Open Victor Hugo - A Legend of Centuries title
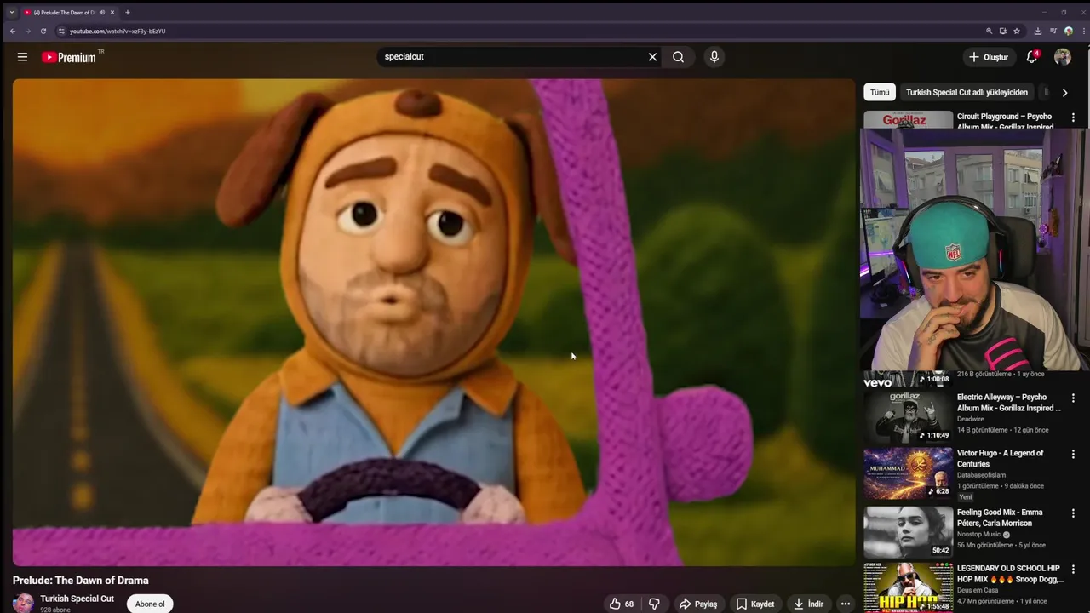This screenshot has width=1090, height=613. (1000, 459)
